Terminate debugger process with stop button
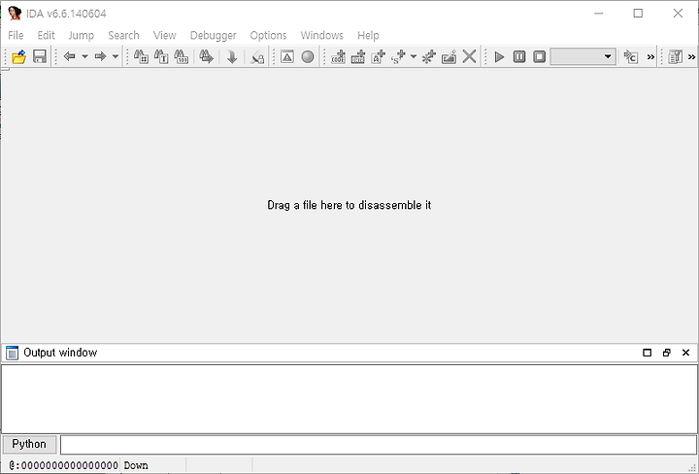Image resolution: width=699 pixels, height=474 pixels. (540, 56)
